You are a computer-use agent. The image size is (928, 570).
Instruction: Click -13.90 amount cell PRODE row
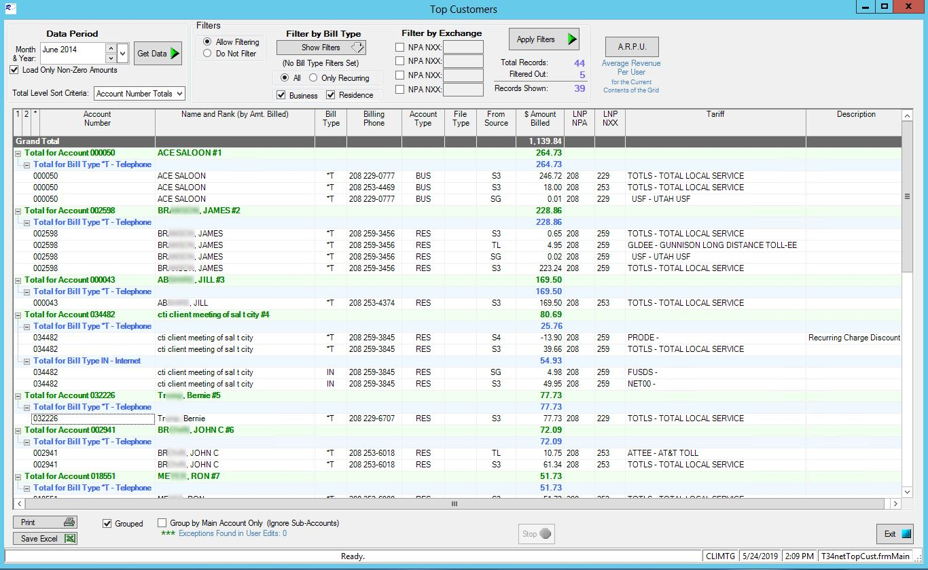point(540,338)
